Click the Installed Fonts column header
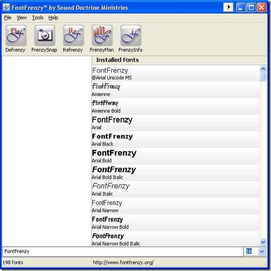The height and width of the screenshot is (271, 271). (x=179, y=60)
